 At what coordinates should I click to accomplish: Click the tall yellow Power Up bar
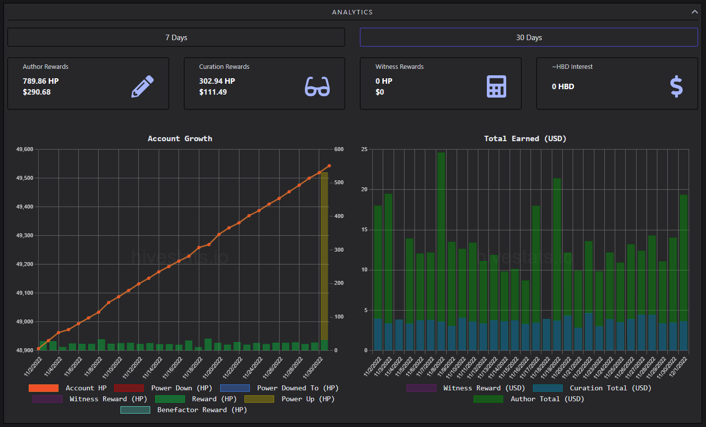tap(324, 256)
